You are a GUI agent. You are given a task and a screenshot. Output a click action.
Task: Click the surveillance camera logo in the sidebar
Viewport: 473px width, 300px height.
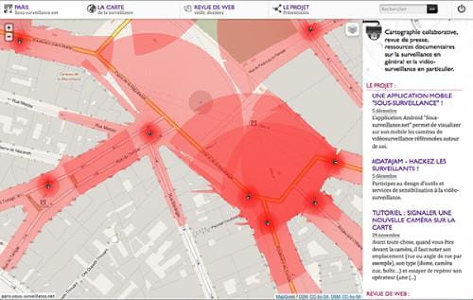(374, 31)
